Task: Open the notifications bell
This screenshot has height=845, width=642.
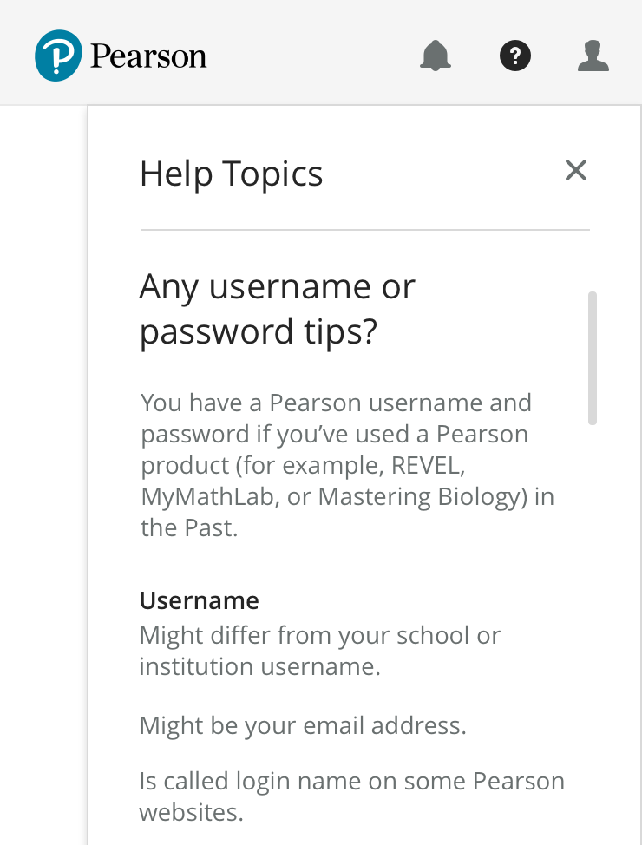Action: 436,56
